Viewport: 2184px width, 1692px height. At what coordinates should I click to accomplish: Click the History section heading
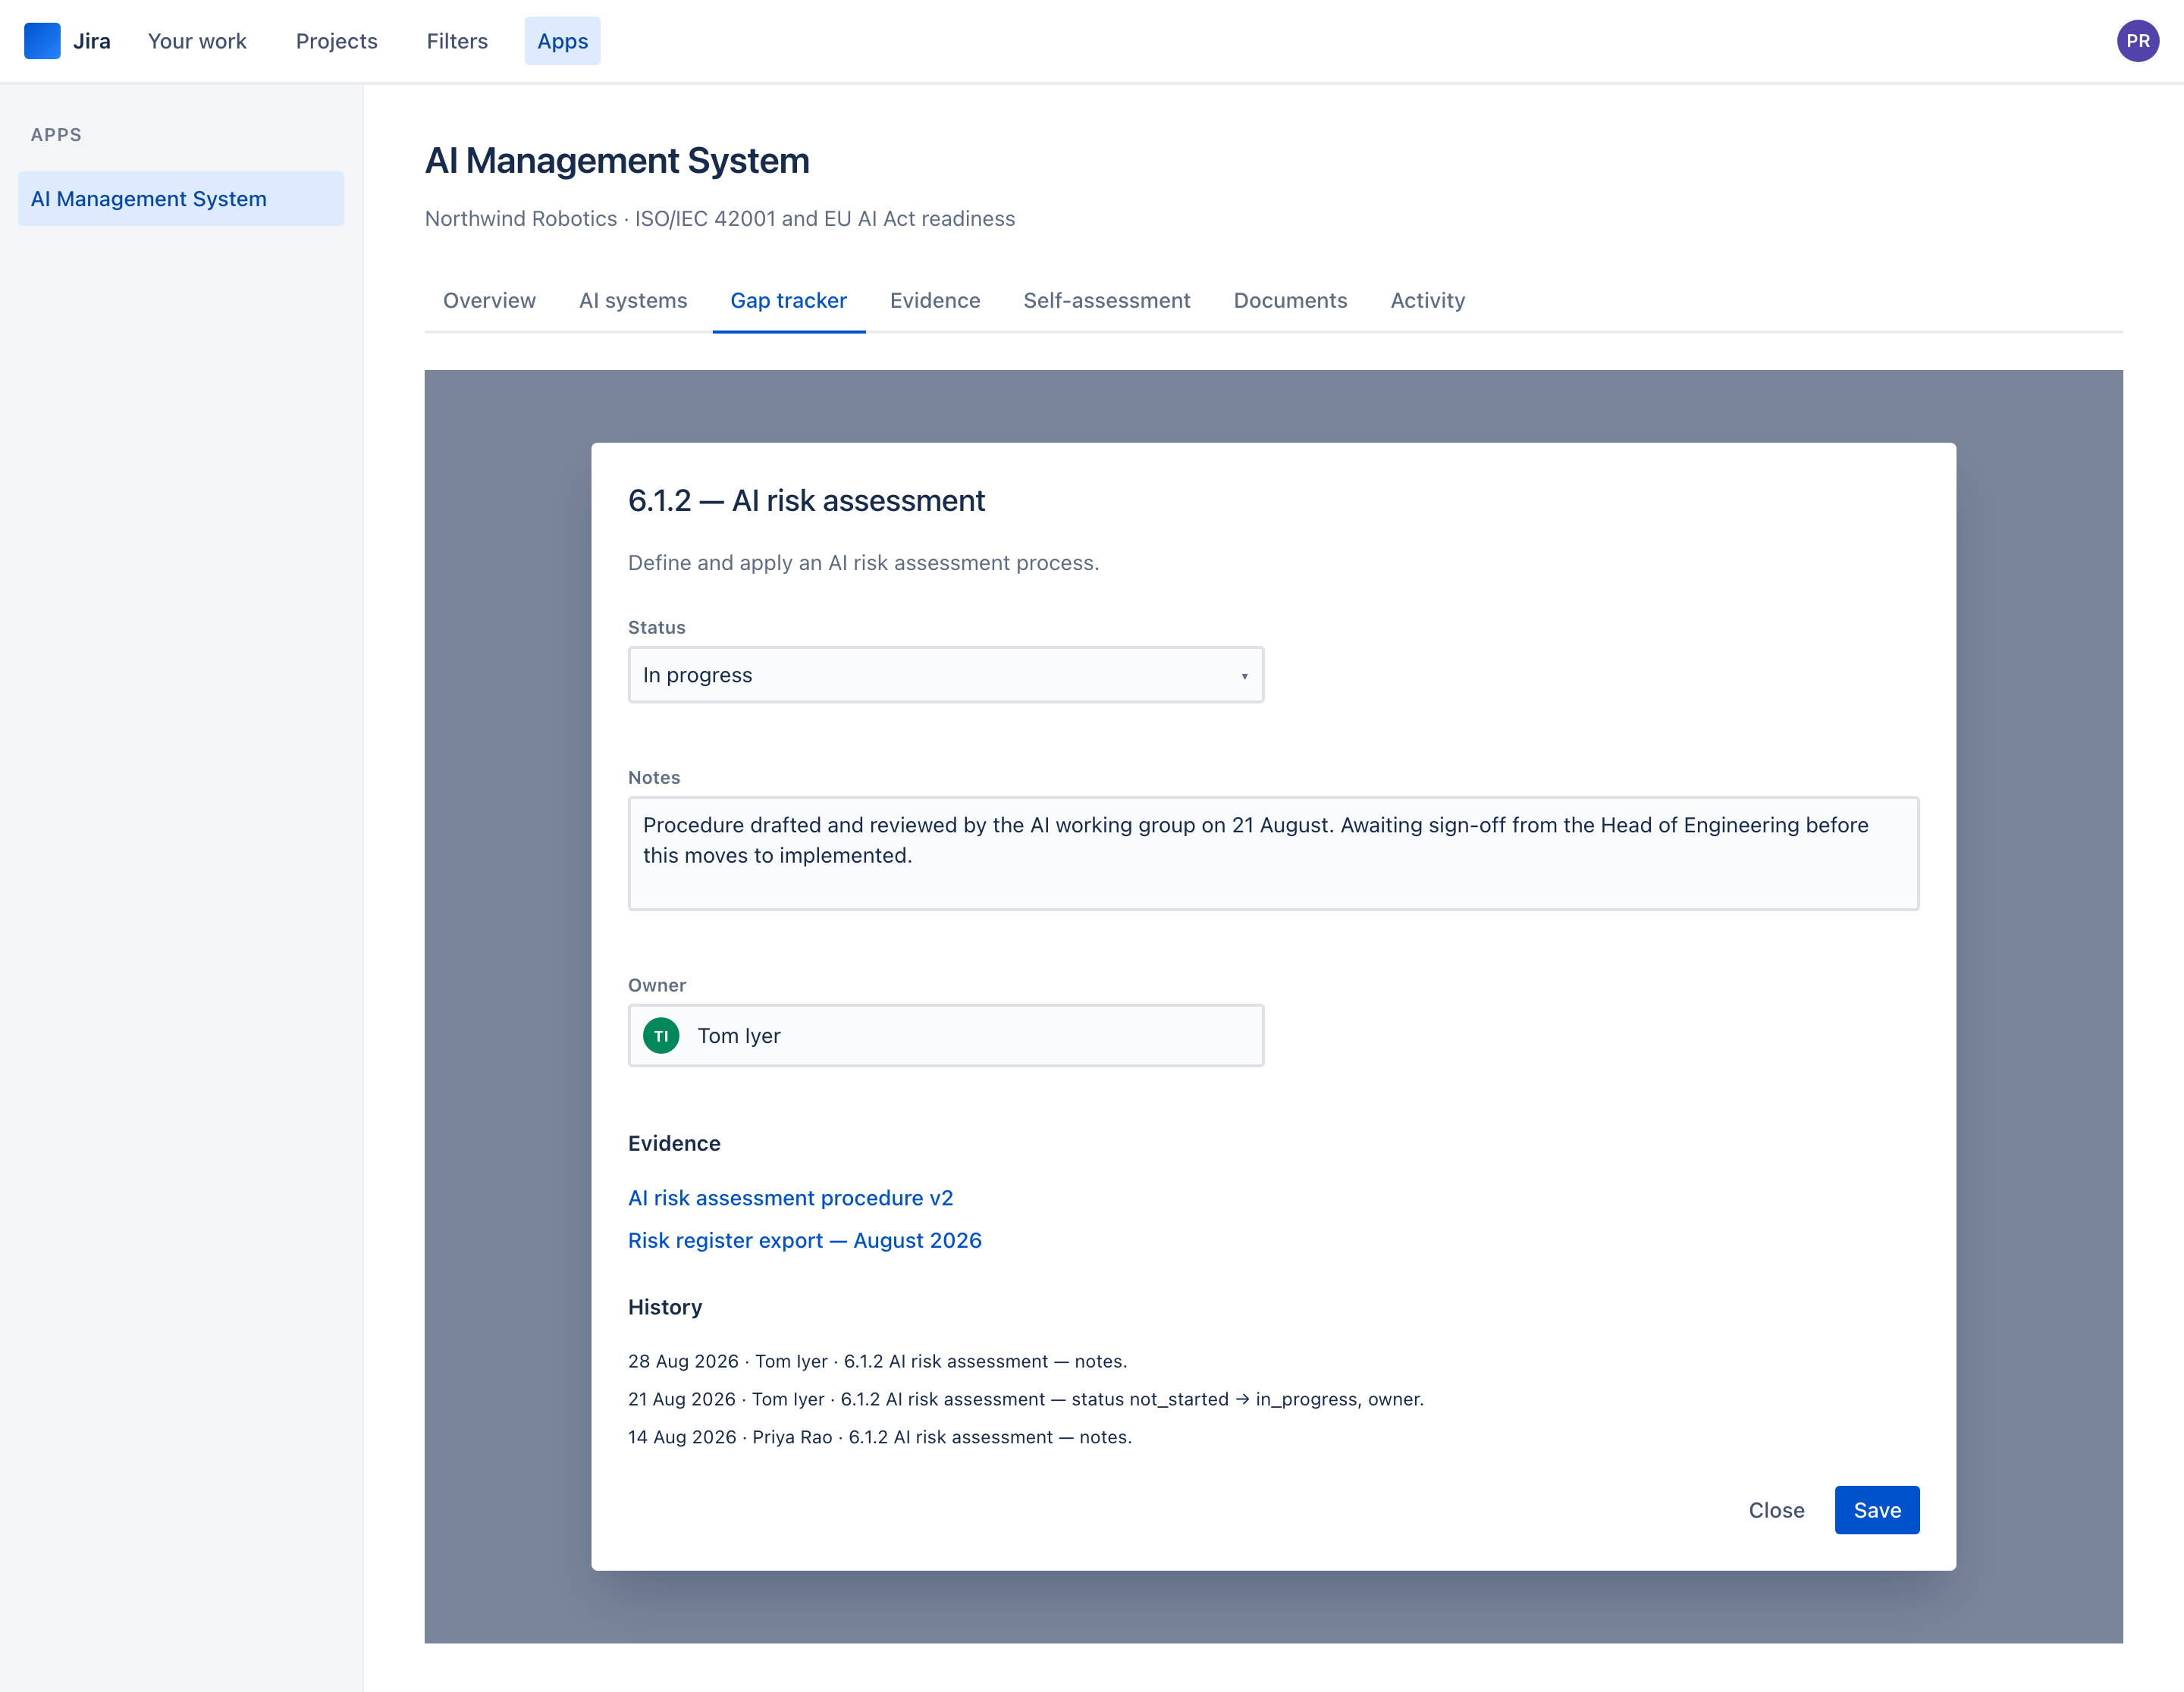click(x=665, y=1306)
